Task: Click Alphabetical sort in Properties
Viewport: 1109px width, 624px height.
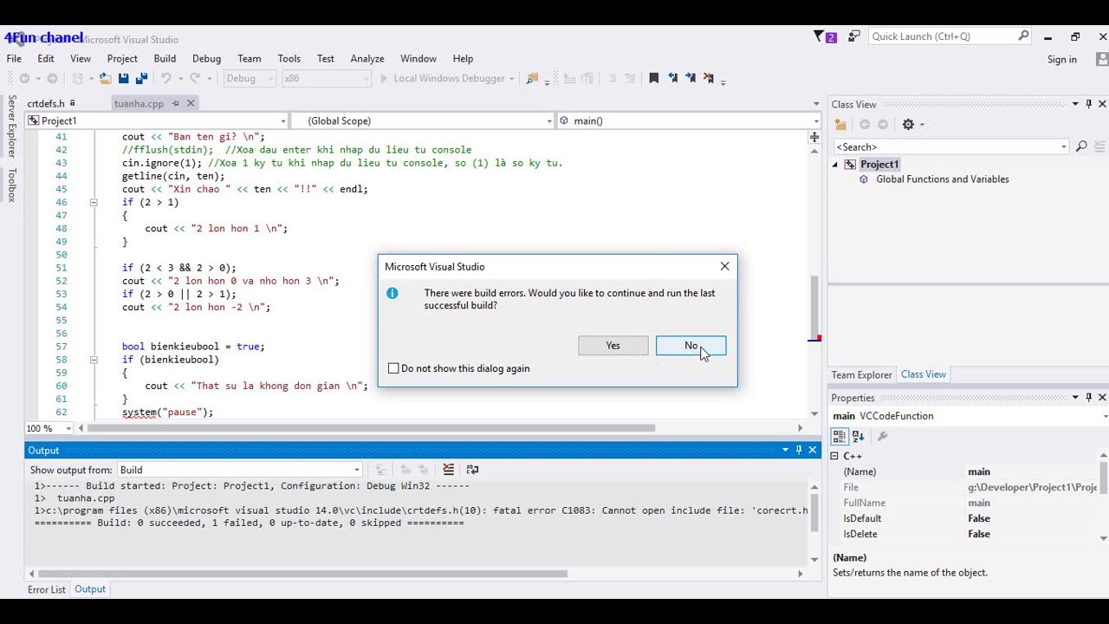Action: (858, 437)
